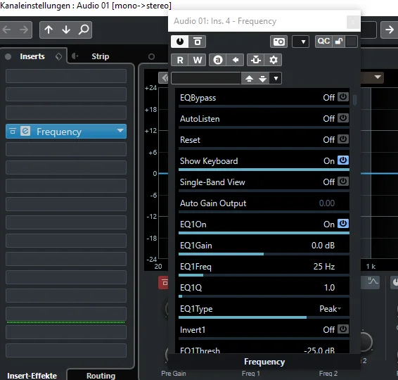Turn off Show Keyboard power button
Screen dimensions: 398x380
343,160
